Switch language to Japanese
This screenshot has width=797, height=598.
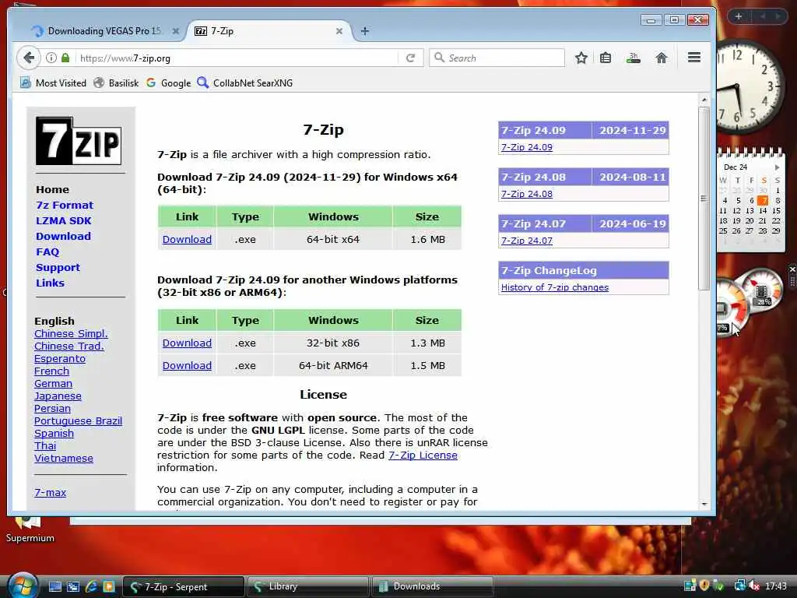58,396
